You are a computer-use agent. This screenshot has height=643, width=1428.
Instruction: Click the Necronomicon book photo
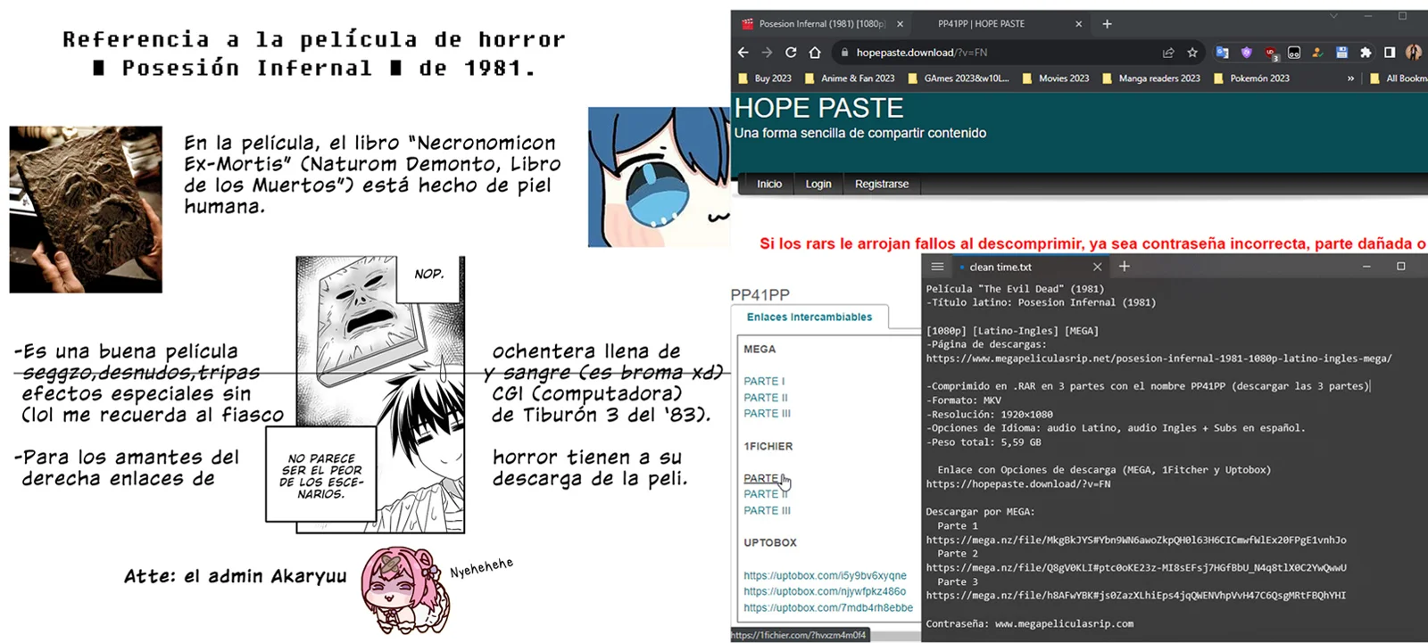tap(86, 210)
